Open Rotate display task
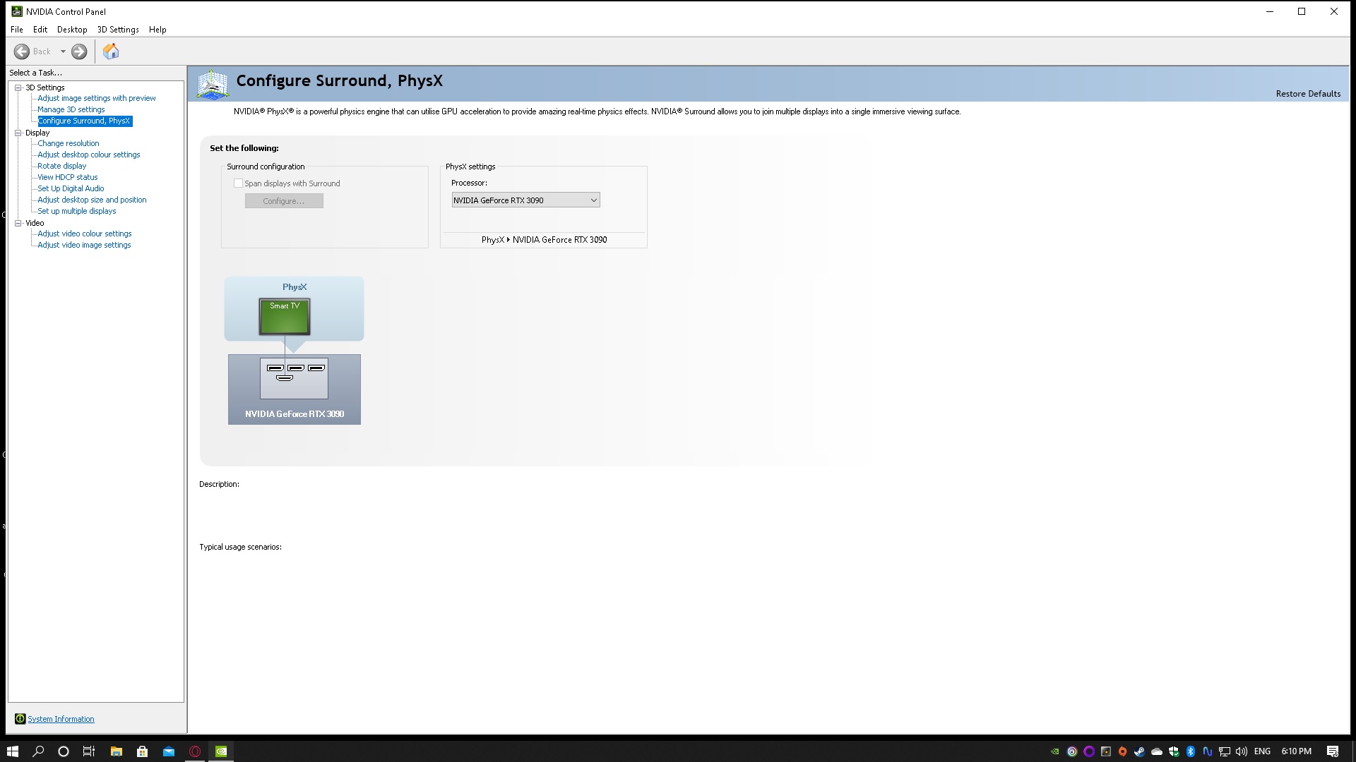This screenshot has width=1356, height=762. (62, 166)
